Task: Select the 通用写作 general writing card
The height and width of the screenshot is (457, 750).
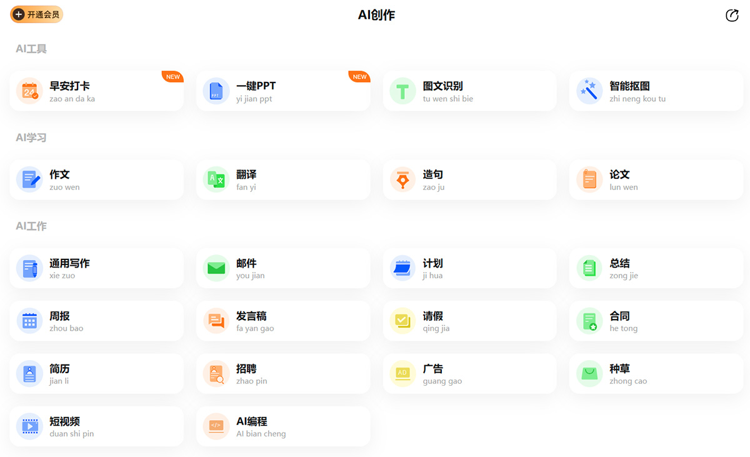Action: coord(97,268)
